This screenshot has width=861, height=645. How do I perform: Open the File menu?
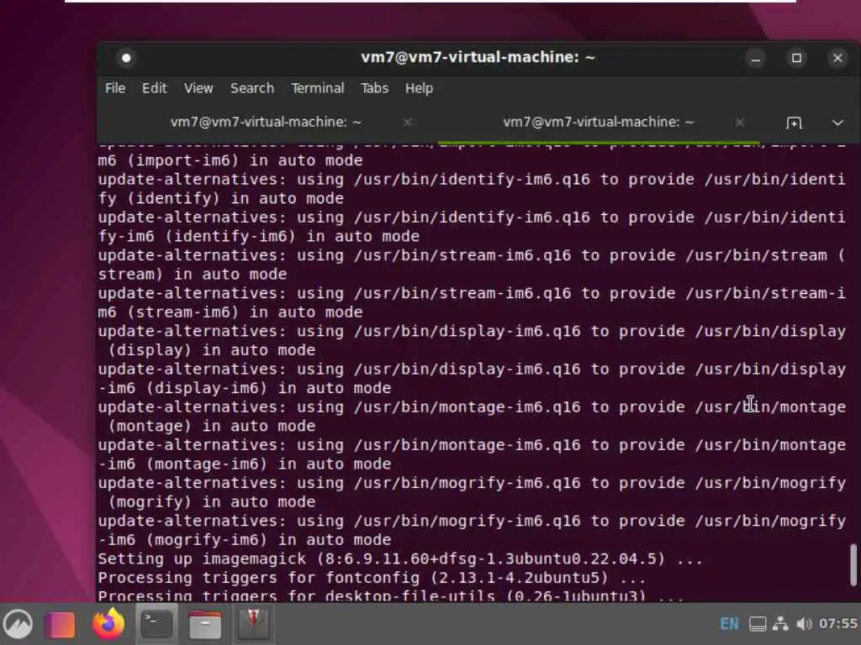click(115, 88)
